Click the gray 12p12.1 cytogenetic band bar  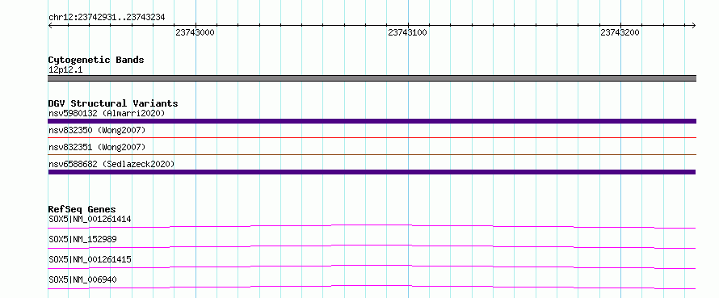point(372,78)
